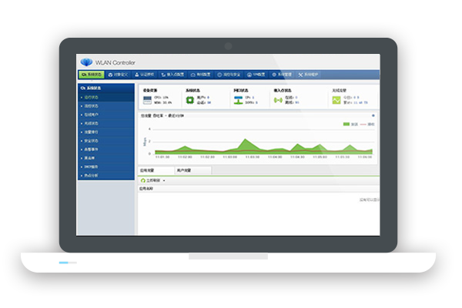The height and width of the screenshot is (308, 462).
Task: Click the network status switch icon
Action: click(236, 99)
